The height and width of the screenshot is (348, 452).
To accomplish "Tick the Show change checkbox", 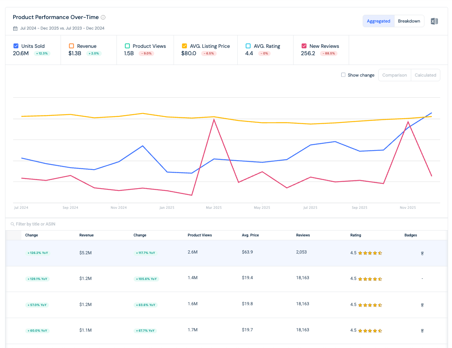I will tap(343, 75).
